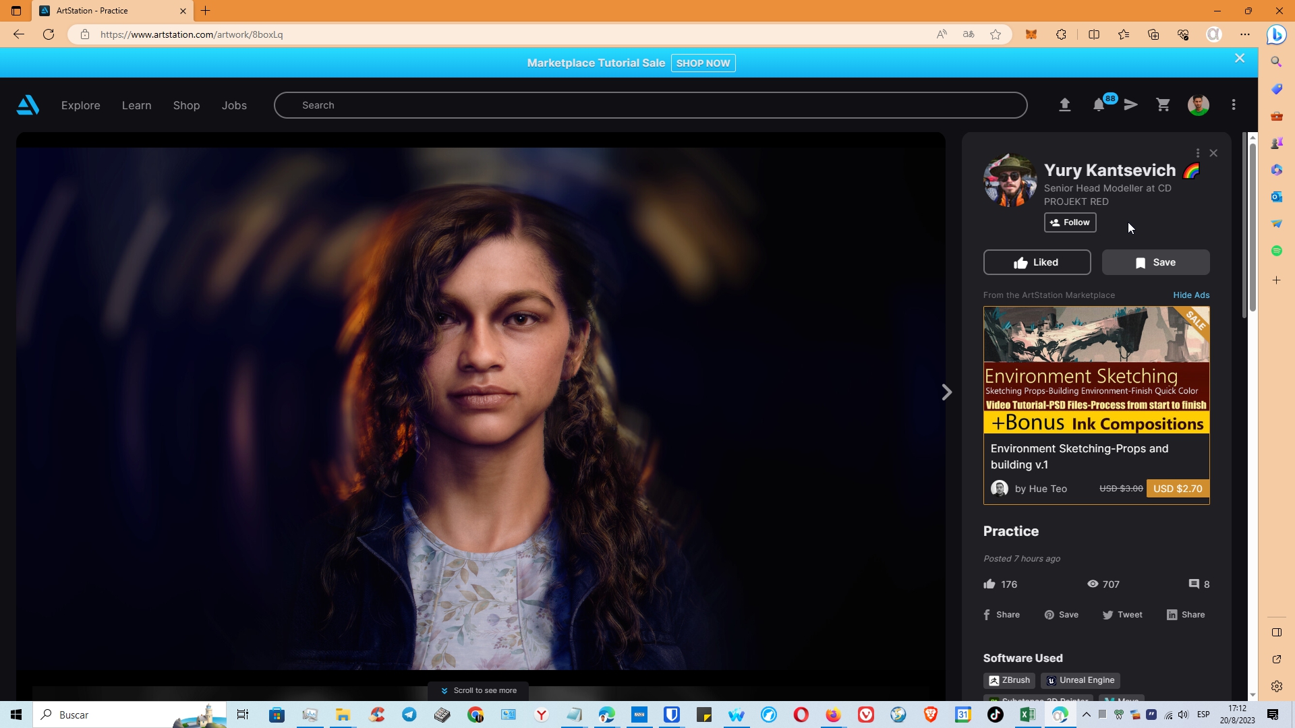Click the ArtStation logo
This screenshot has height=728, width=1295.
pyautogui.click(x=28, y=105)
